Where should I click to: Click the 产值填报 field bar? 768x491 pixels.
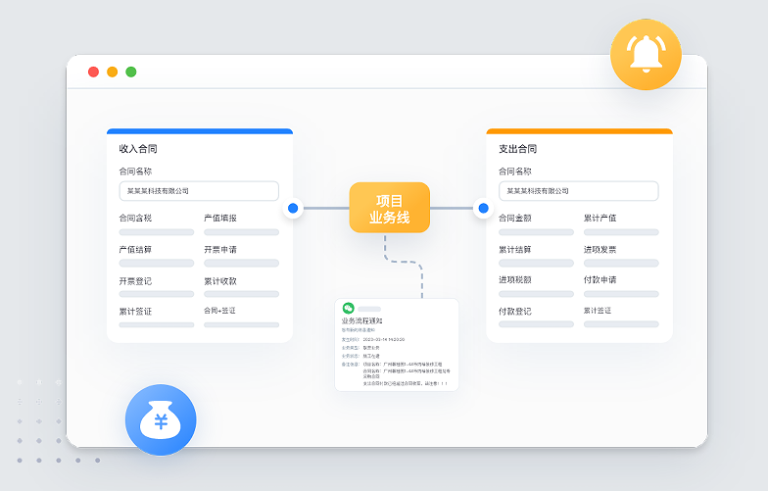click(x=241, y=232)
